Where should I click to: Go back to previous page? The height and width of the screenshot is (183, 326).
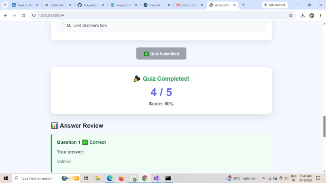pos(6,15)
